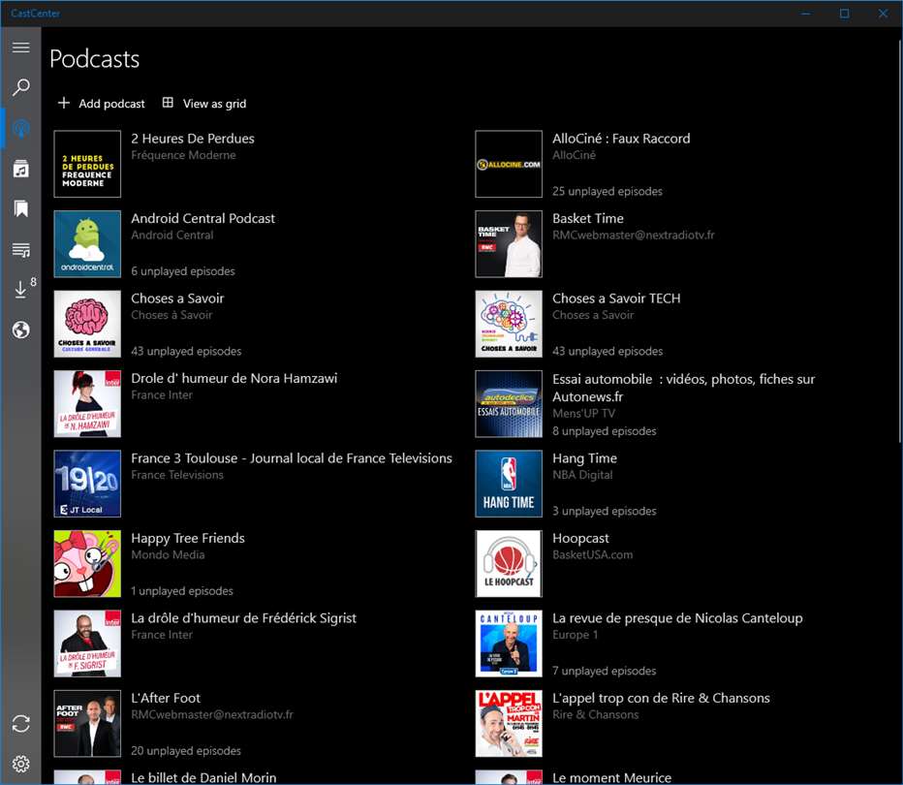Open France 3 Toulouse 19|20 artwork
903x785 pixels.
pos(87,484)
